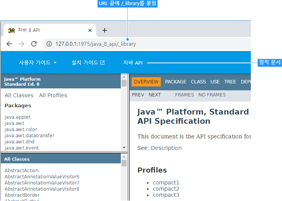Open the All Profiles link
This screenshot has width=282, height=201.
click(53, 95)
